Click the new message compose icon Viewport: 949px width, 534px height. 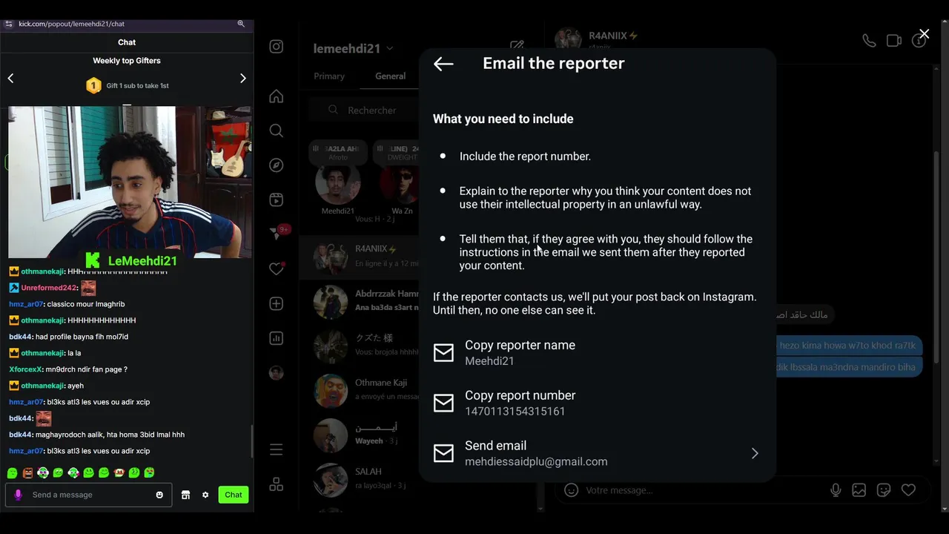tap(517, 47)
